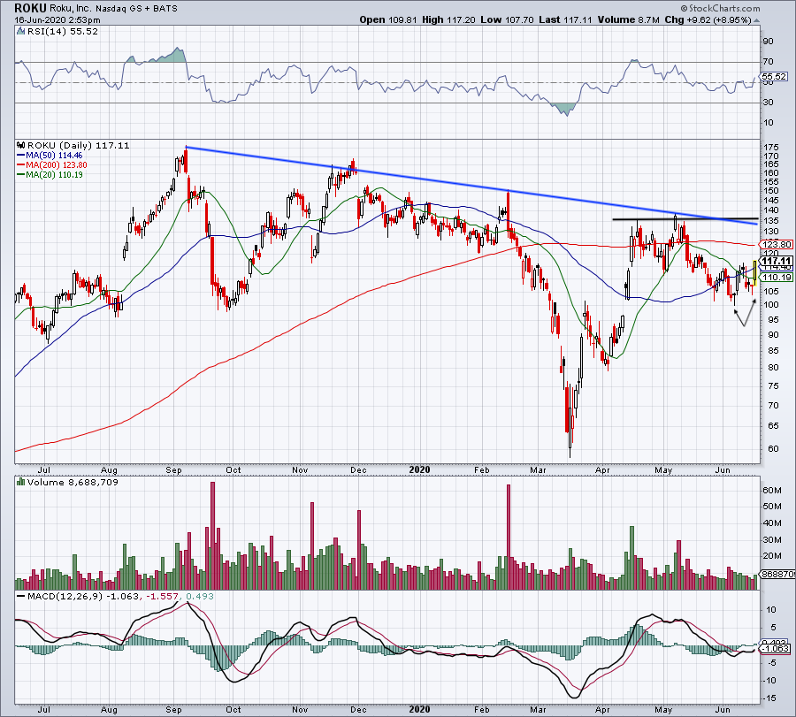This screenshot has height=717, width=796.
Task: Click the candlestick icon beside ROKU (Daily)
Action: click(20, 145)
